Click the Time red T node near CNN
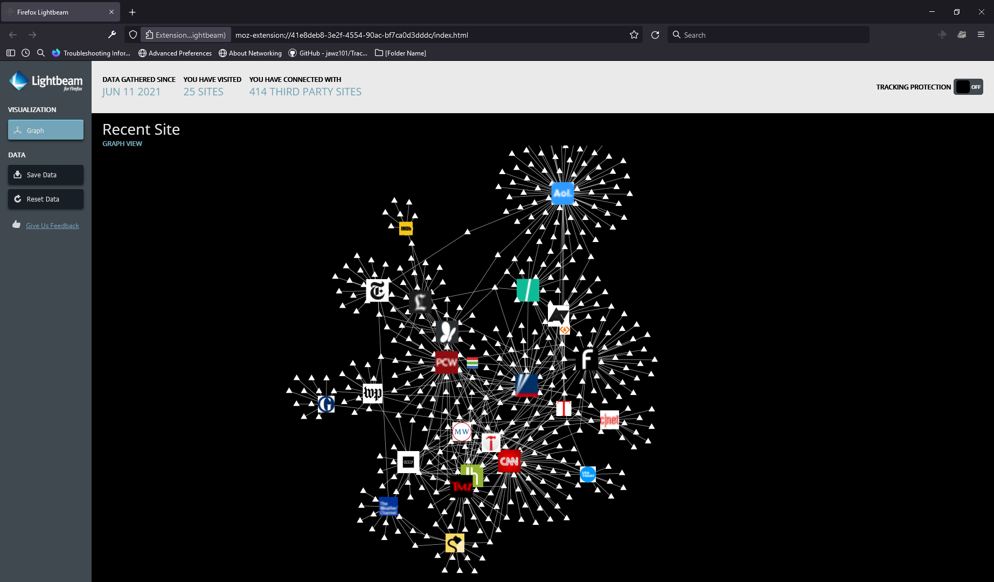994x582 pixels. [491, 443]
